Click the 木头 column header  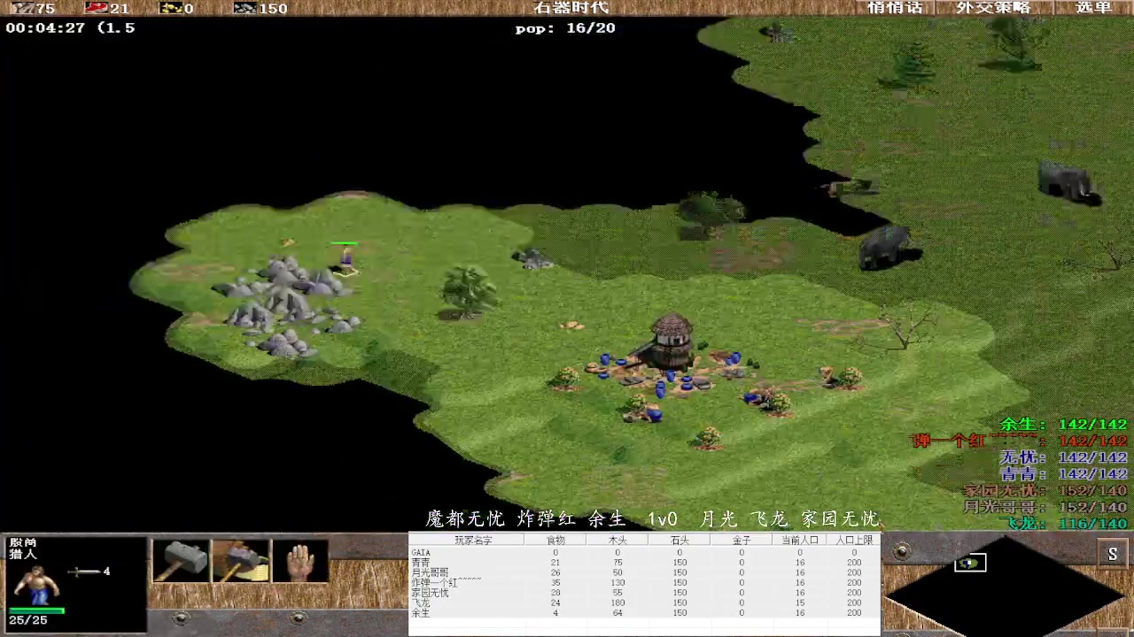click(x=617, y=540)
